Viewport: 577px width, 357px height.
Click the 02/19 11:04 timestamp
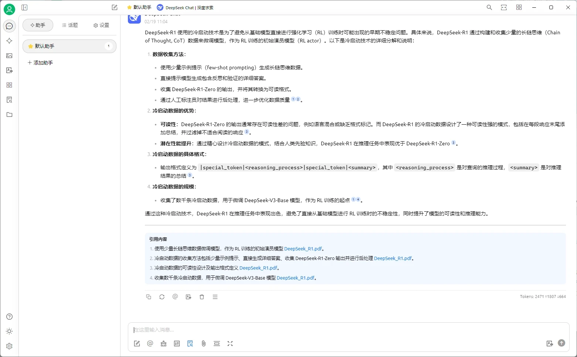(156, 22)
